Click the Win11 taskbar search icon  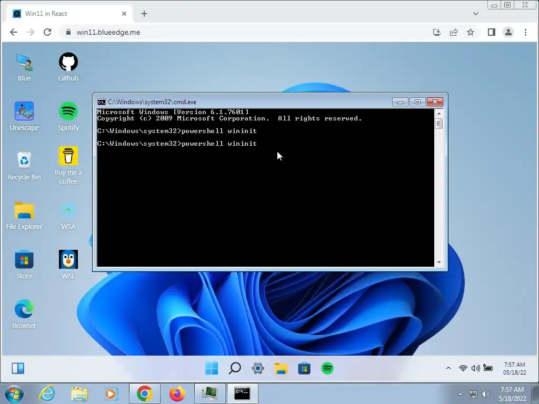[x=235, y=368]
